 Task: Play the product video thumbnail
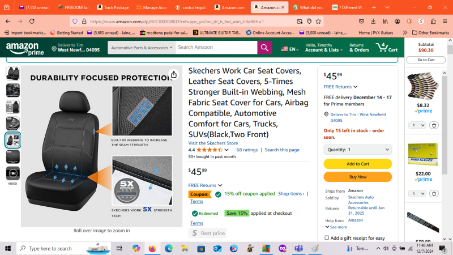(12, 173)
